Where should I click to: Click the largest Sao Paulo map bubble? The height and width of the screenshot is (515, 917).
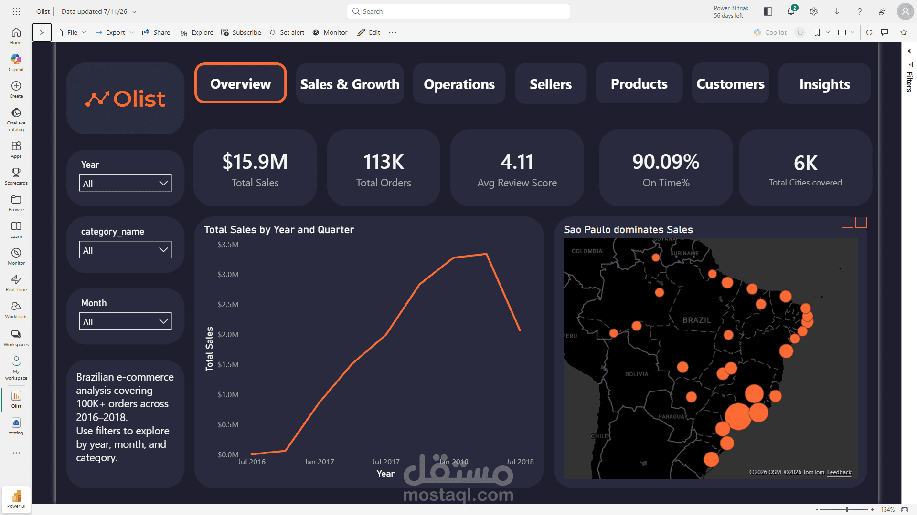738,416
